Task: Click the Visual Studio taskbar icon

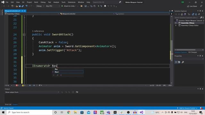Action: (x=142, y=112)
